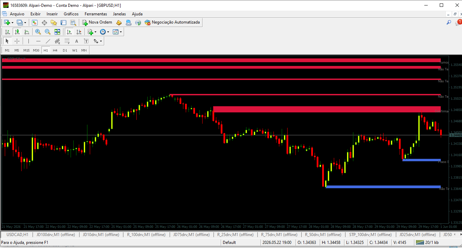This screenshot has width=462, height=248.
Task: Open the Data Window crosshair-target icon
Action: (x=44, y=23)
